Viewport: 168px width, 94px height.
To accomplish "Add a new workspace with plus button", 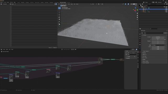I will [x=71, y=2].
